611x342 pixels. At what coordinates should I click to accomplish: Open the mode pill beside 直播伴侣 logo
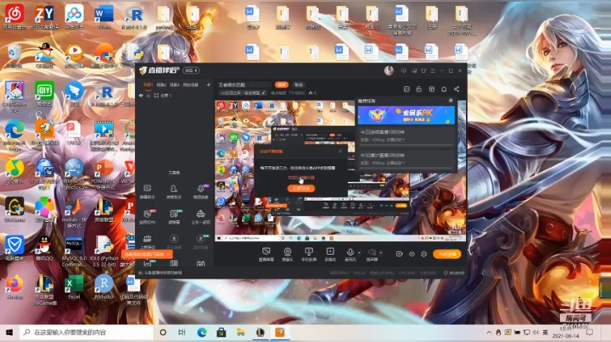[x=191, y=70]
